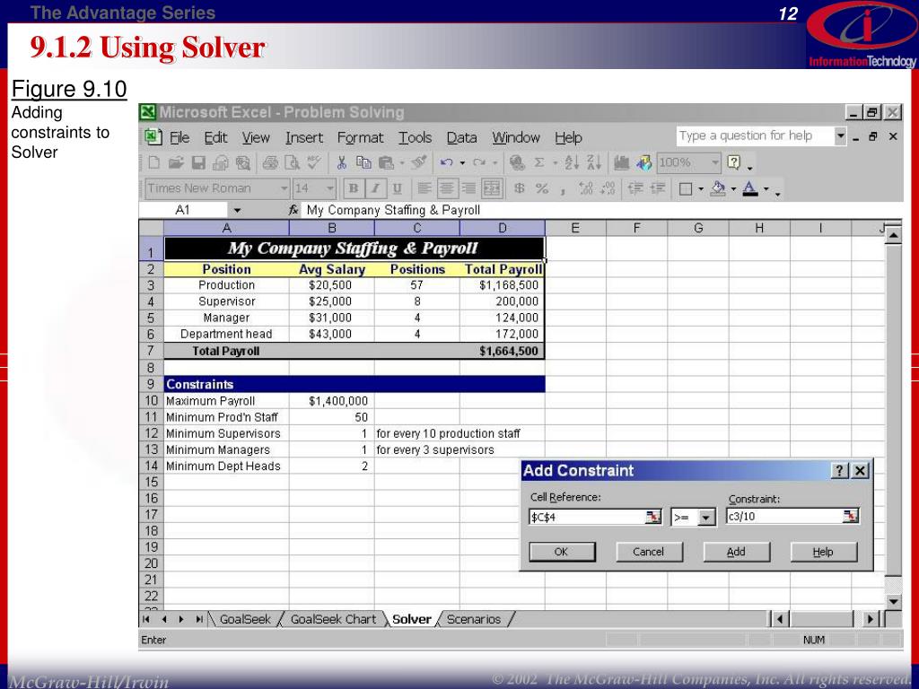Launch the Chart Wizard icon
The width and height of the screenshot is (919, 689).
[621, 163]
